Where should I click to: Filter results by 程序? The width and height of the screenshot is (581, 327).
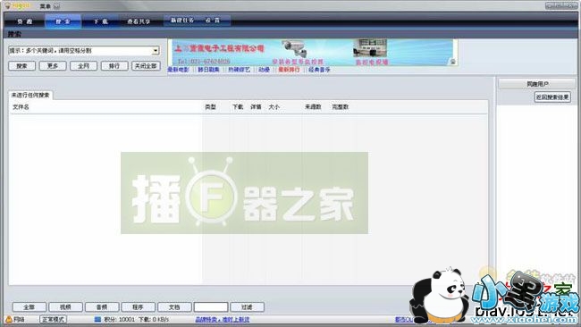[139, 307]
